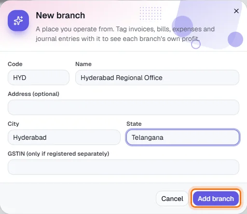
Task: Click the Name field label
Action: tap(83, 64)
